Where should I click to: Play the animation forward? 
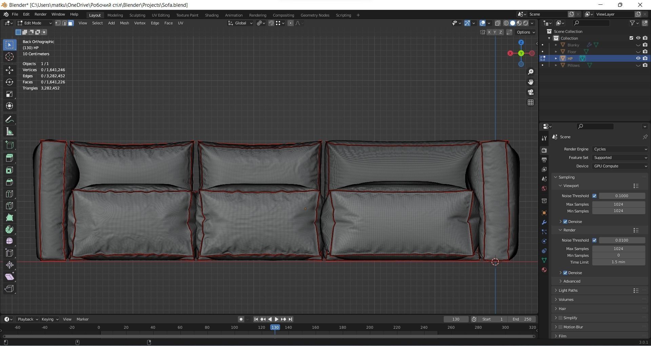(x=277, y=319)
